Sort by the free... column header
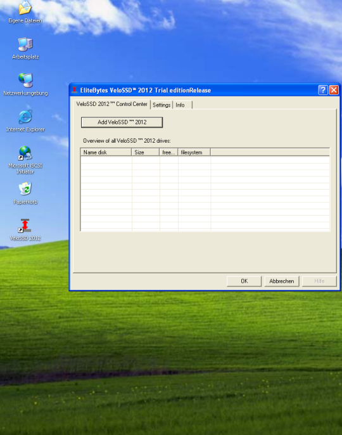 pyautogui.click(x=168, y=152)
